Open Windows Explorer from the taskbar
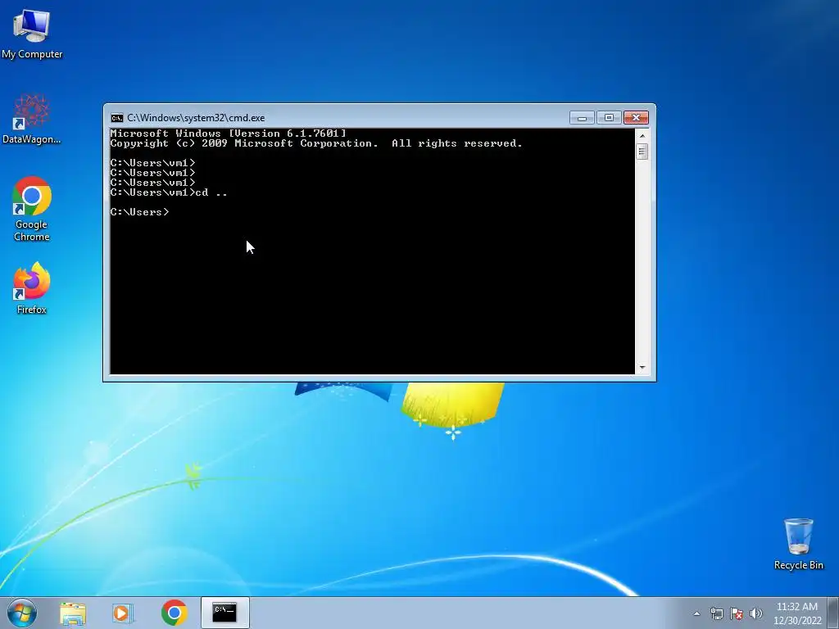839x629 pixels. 73,613
